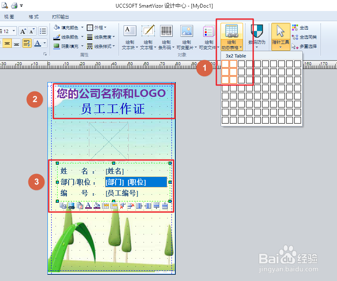Image resolution: width=337 pixels, height=281 pixels.
Task: Click the split cells icon in table toolbar
Action: click(114, 206)
